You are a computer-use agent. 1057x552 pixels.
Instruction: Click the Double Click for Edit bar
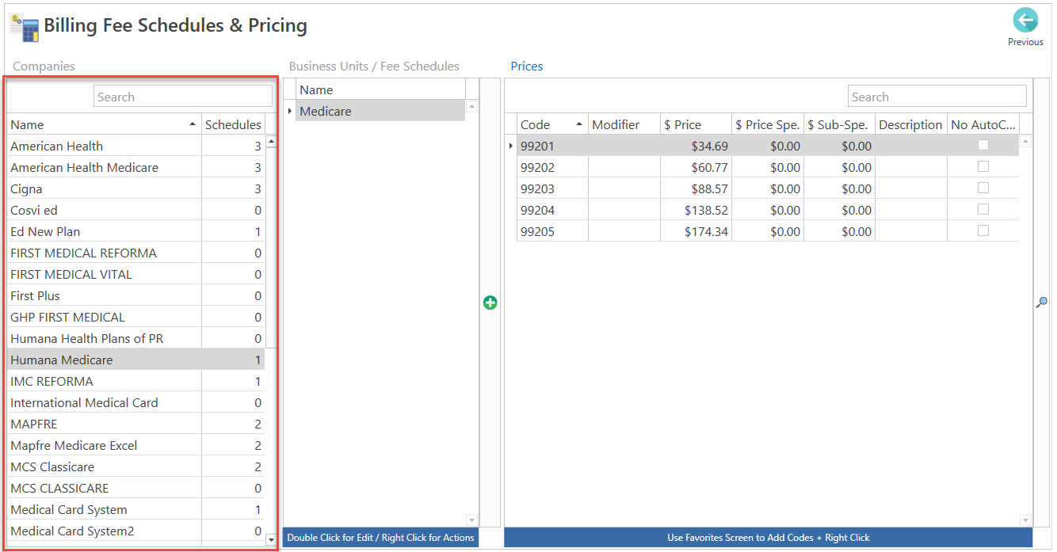(x=380, y=538)
